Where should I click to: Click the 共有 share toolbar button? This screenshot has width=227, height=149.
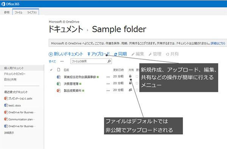[x=172, y=54]
